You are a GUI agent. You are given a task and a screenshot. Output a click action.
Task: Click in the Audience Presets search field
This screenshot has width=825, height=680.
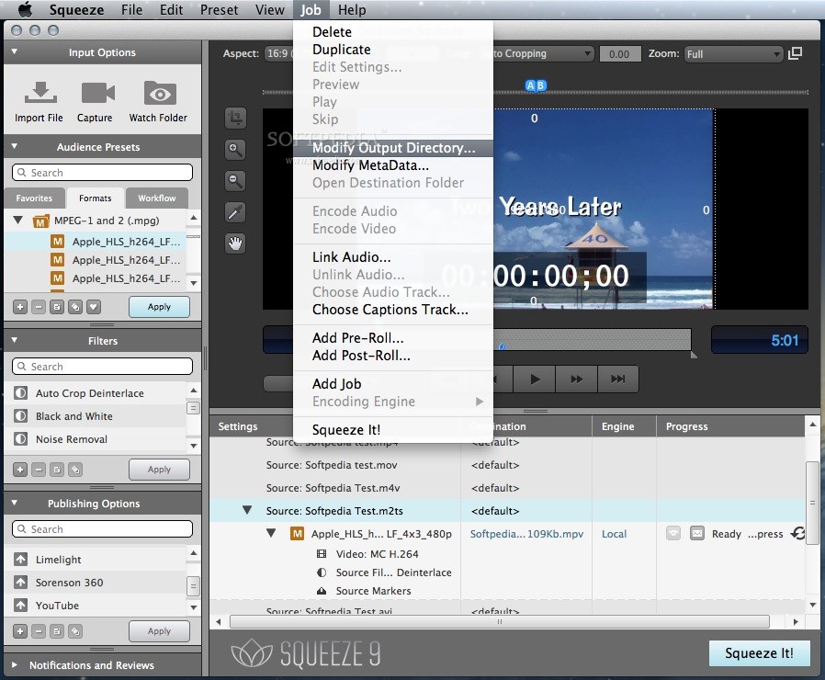[x=102, y=172]
